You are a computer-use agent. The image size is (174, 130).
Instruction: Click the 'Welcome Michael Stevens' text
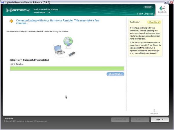(x=46, y=10)
